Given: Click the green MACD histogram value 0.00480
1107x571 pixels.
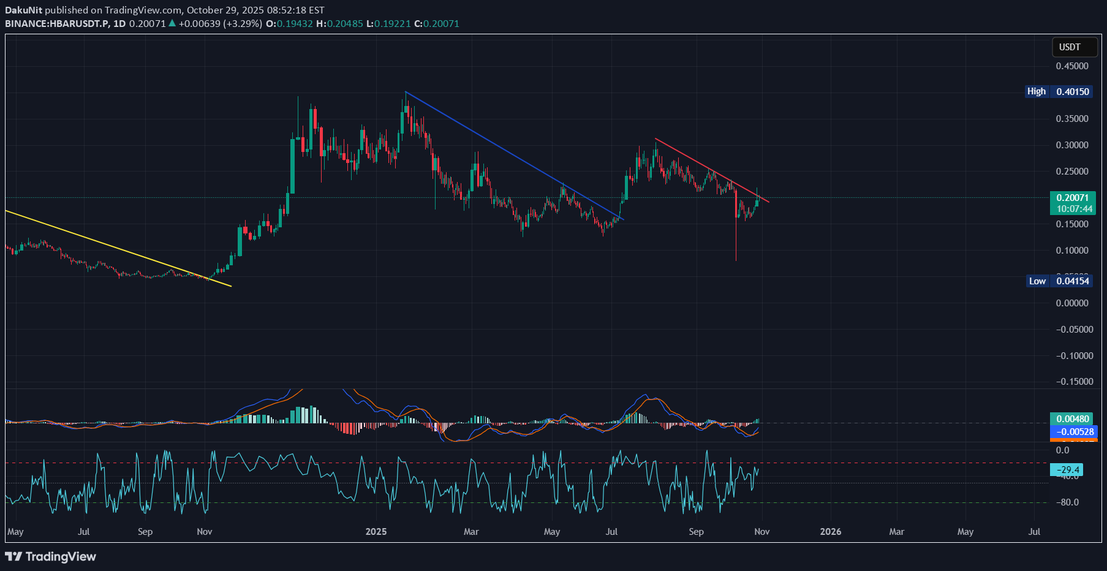Looking at the screenshot, I should point(1073,419).
